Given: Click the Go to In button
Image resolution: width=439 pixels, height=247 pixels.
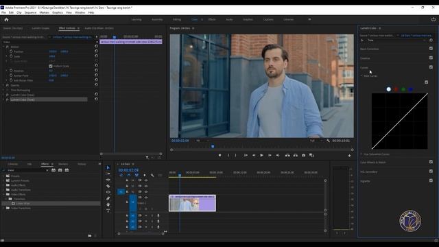Looking at the screenshot, I should click(x=246, y=155).
